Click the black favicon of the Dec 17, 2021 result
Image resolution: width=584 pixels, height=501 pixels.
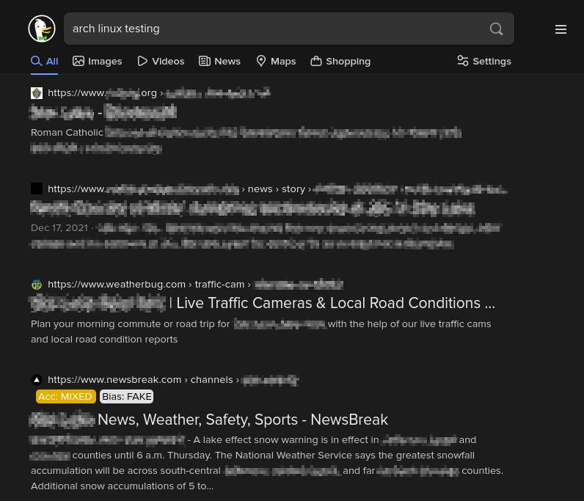(37, 189)
